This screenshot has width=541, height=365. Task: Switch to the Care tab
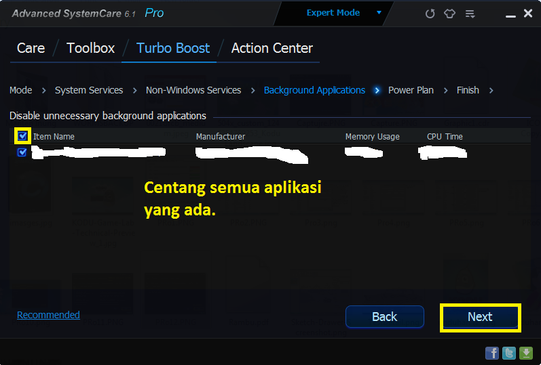pyautogui.click(x=31, y=48)
